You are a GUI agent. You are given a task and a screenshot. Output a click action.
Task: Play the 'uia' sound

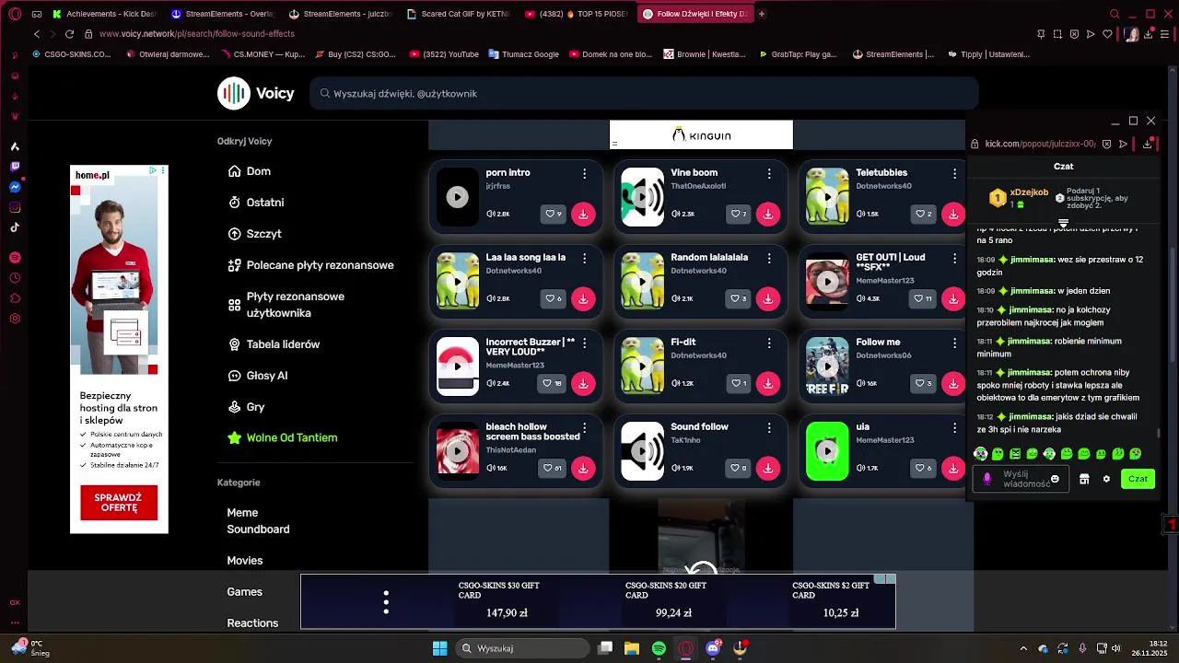[x=828, y=451]
